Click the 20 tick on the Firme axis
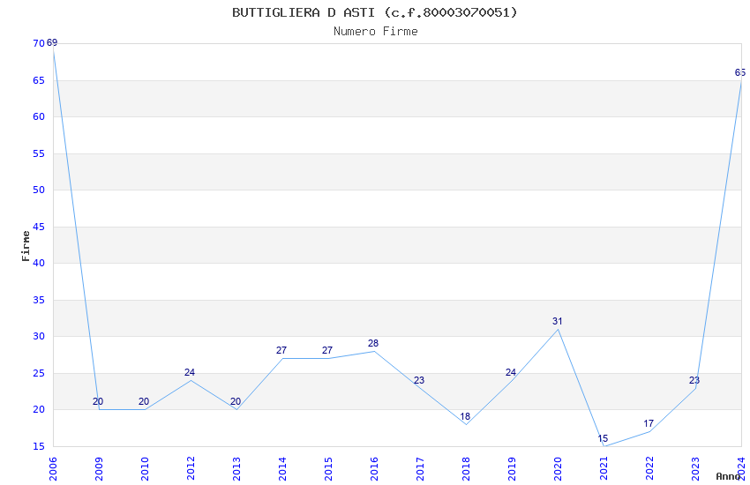The image size is (750, 485). (x=39, y=409)
